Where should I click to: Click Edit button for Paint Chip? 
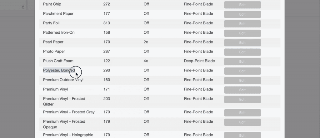(x=242, y=5)
